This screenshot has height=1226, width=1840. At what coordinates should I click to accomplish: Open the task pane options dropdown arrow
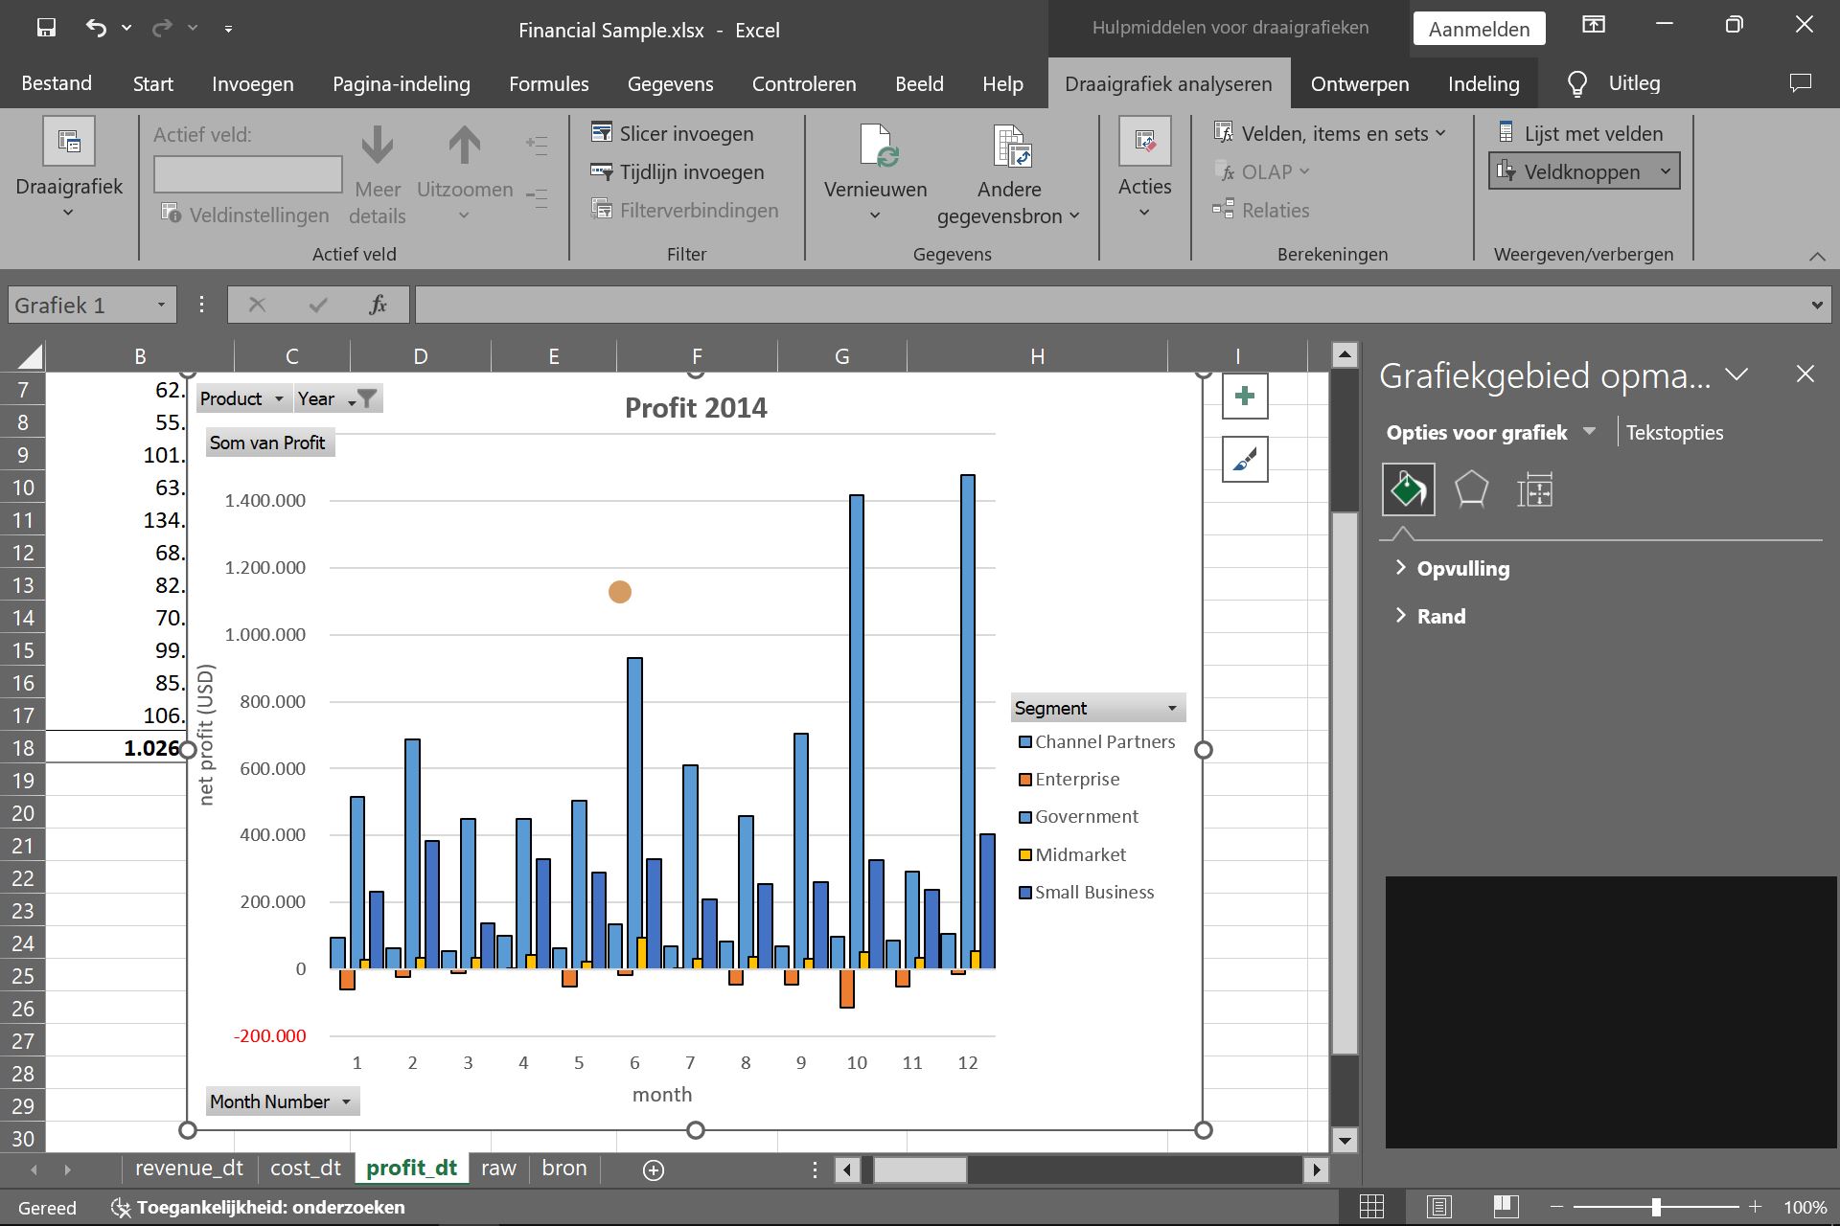pos(1736,375)
